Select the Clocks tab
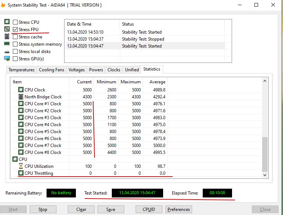 (x=114, y=70)
